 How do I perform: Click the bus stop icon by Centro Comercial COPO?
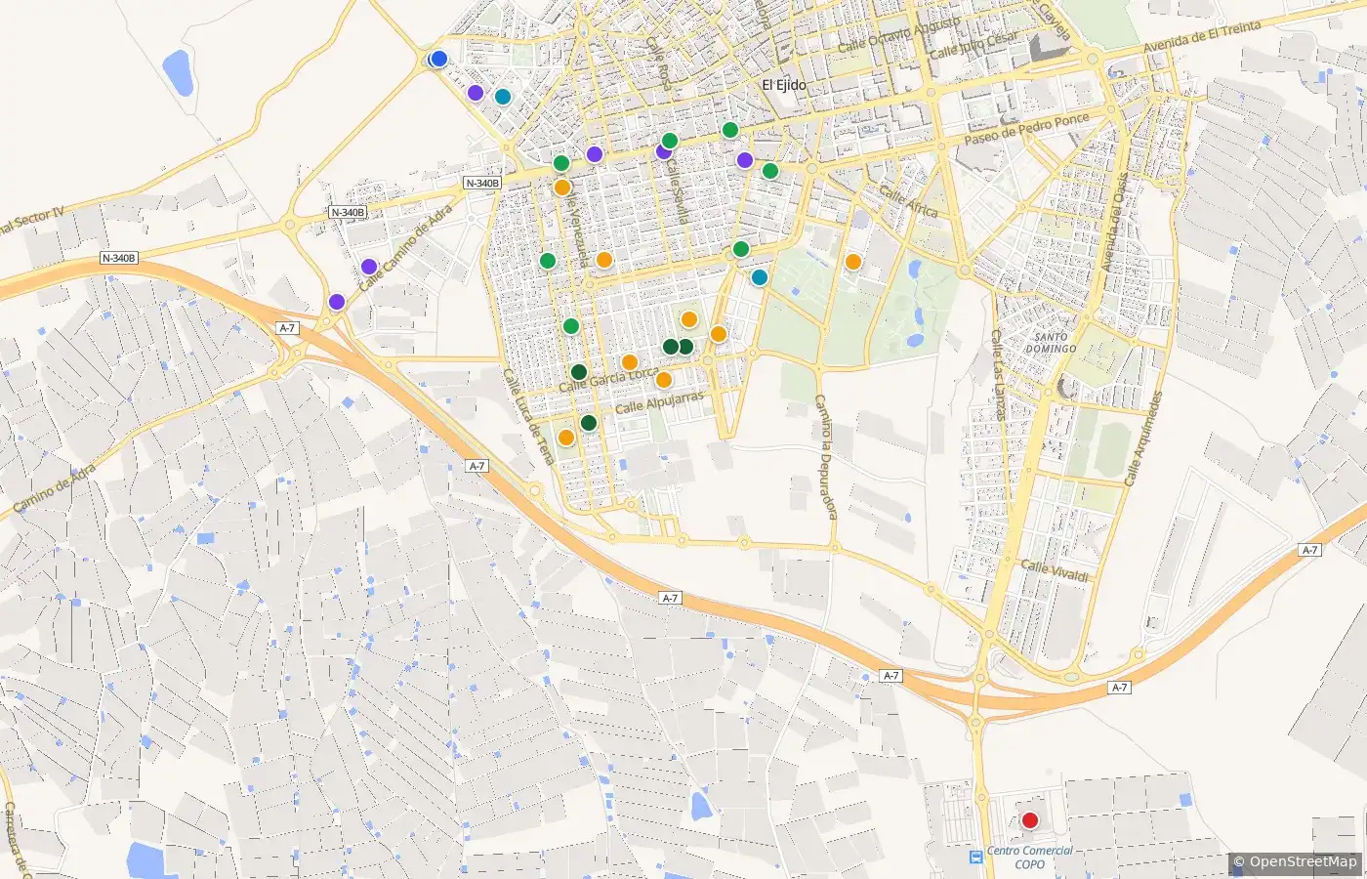976,857
